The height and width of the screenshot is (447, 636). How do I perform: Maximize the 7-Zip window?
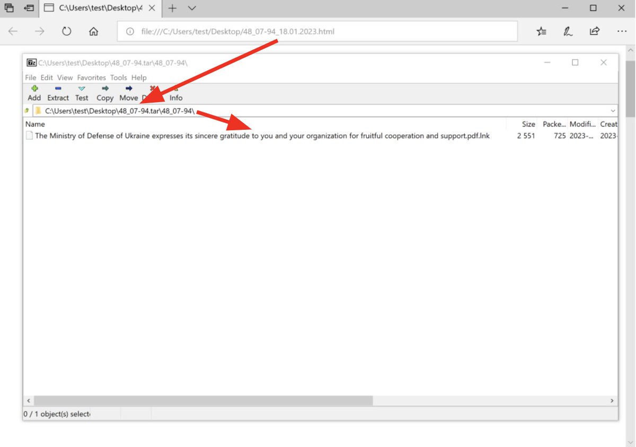tap(575, 62)
